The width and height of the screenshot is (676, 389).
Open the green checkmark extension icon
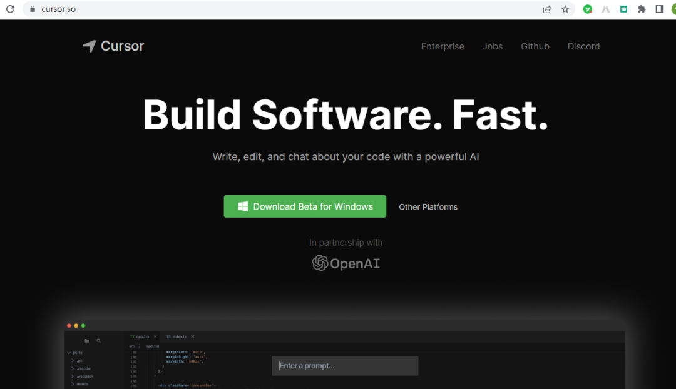tap(587, 9)
